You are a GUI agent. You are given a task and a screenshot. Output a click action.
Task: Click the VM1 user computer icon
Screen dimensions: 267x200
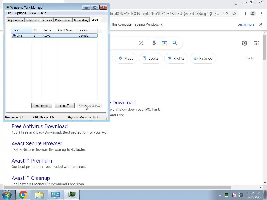tap(14, 35)
